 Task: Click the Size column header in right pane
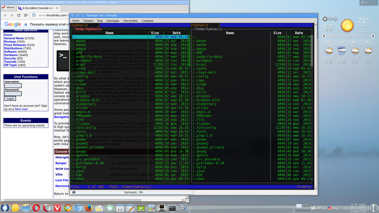tap(277, 33)
